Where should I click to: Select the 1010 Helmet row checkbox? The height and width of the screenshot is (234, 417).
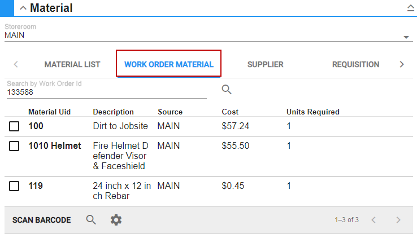coord(15,147)
